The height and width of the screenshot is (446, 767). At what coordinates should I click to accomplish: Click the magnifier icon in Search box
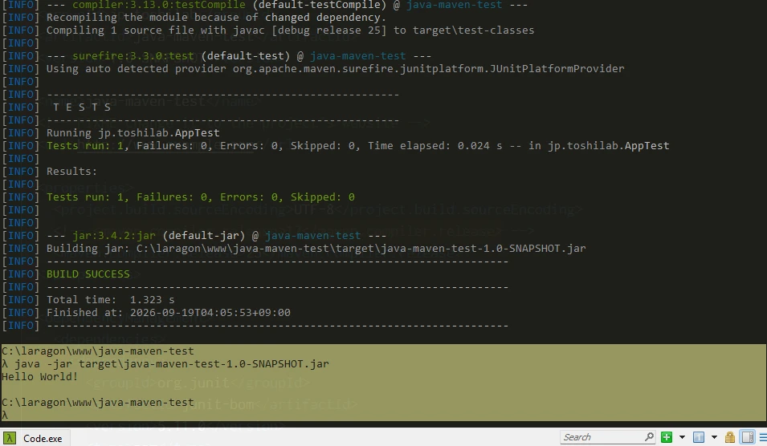649,436
